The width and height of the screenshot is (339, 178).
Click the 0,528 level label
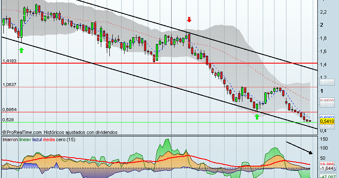pyautogui.click(x=8, y=120)
